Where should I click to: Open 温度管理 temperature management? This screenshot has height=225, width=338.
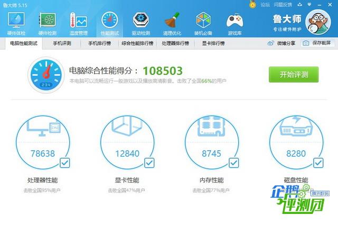(x=79, y=24)
